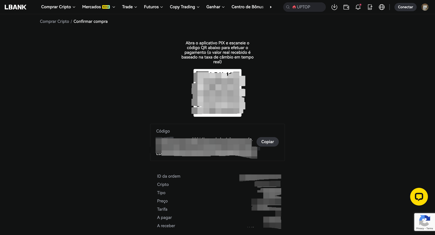The height and width of the screenshot is (235, 435).
Task: Click the magnifier search icon
Action: (x=288, y=7)
